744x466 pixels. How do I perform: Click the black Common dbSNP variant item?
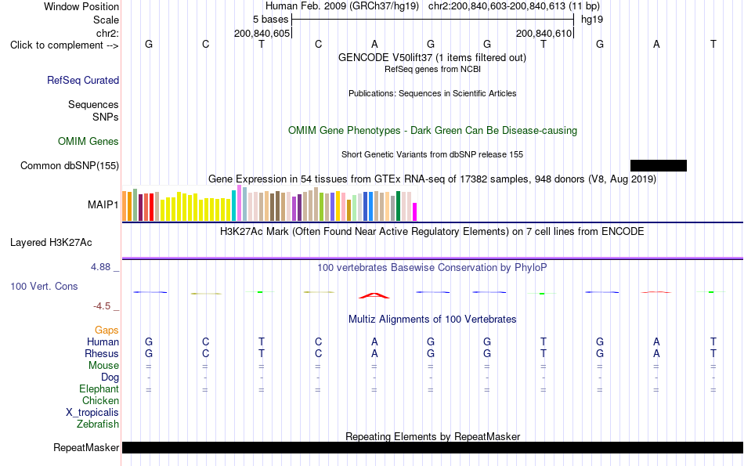(x=658, y=165)
